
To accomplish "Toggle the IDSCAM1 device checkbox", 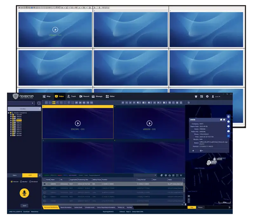I will pyautogui.click(x=13, y=115).
